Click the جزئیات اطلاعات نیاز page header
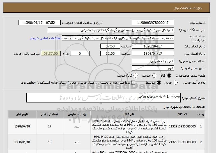This screenshot has width=216, height=153. coord(188,8)
